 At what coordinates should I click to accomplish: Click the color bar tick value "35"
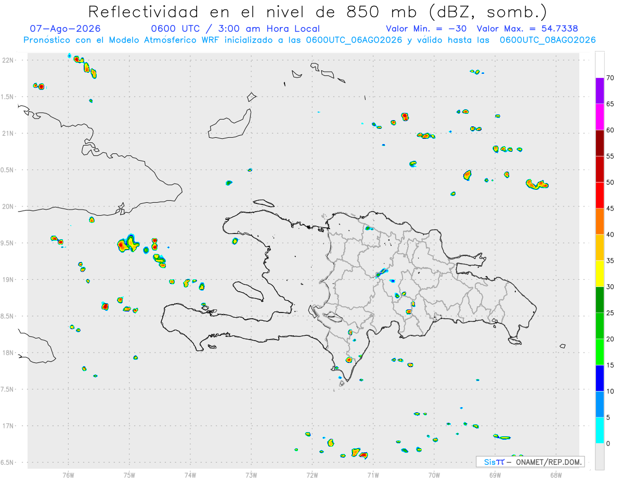pos(610,260)
